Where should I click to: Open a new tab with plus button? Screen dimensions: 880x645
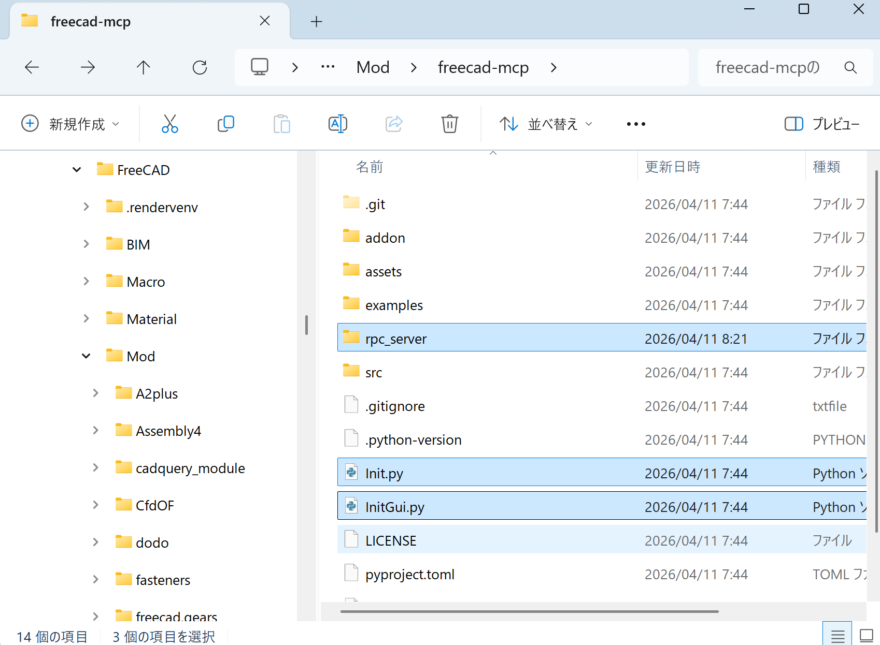pyautogui.click(x=316, y=22)
